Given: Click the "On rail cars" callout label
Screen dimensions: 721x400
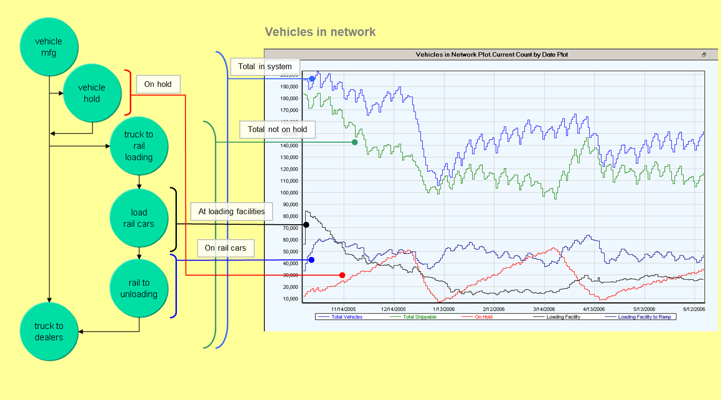Looking at the screenshot, I should [x=226, y=248].
